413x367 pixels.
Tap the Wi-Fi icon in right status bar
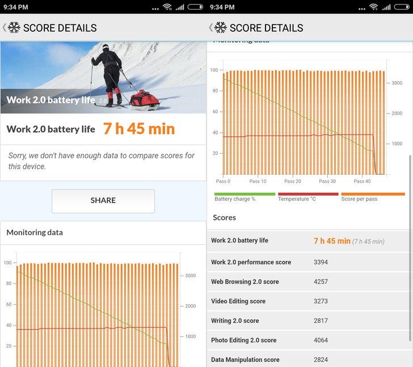[374, 7]
